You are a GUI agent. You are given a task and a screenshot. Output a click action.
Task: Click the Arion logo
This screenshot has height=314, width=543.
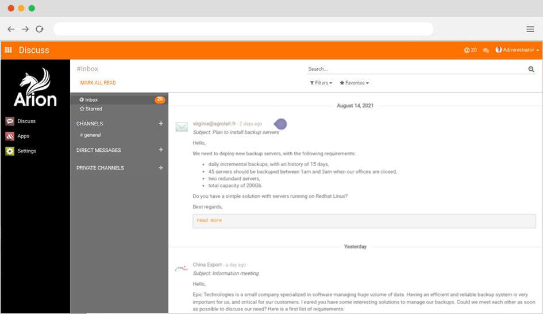coord(35,87)
